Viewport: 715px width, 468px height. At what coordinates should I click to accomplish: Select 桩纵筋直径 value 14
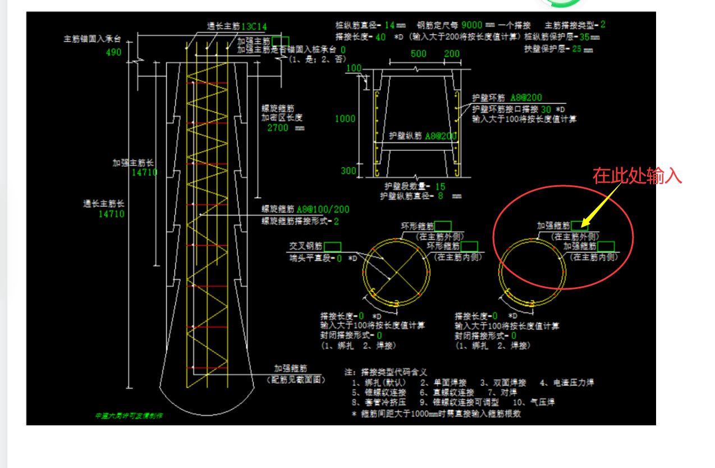389,25
